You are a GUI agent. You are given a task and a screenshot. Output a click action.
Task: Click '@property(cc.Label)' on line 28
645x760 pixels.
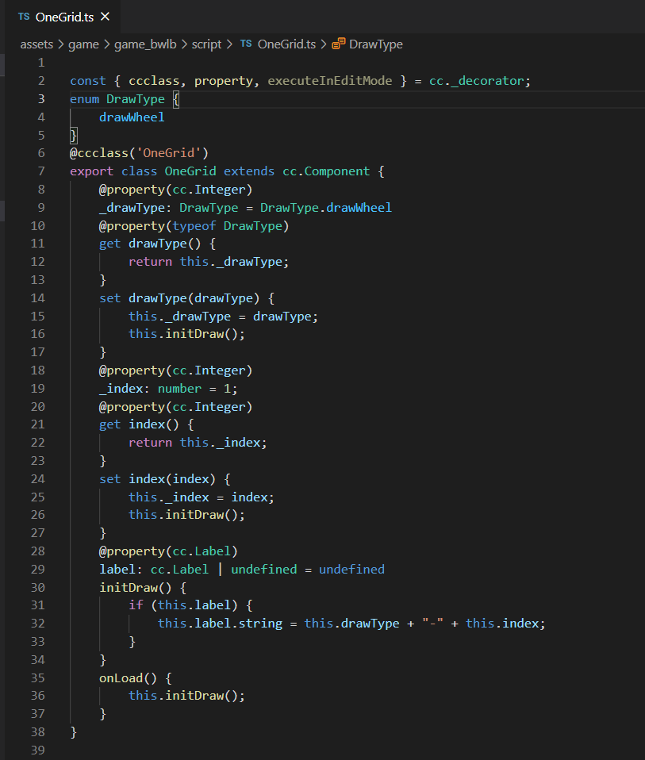pyautogui.click(x=168, y=551)
